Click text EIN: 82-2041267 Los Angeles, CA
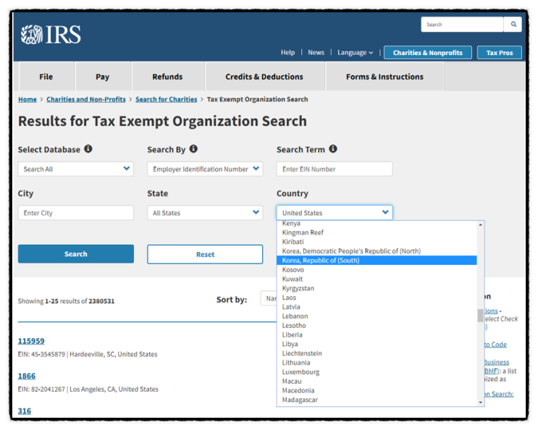 (x=88, y=389)
